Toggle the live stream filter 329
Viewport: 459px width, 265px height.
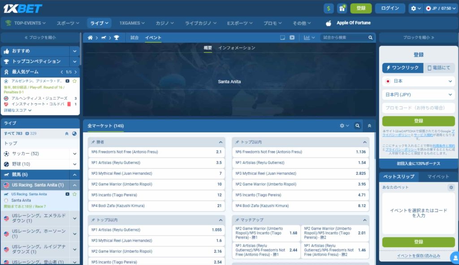(x=31, y=133)
